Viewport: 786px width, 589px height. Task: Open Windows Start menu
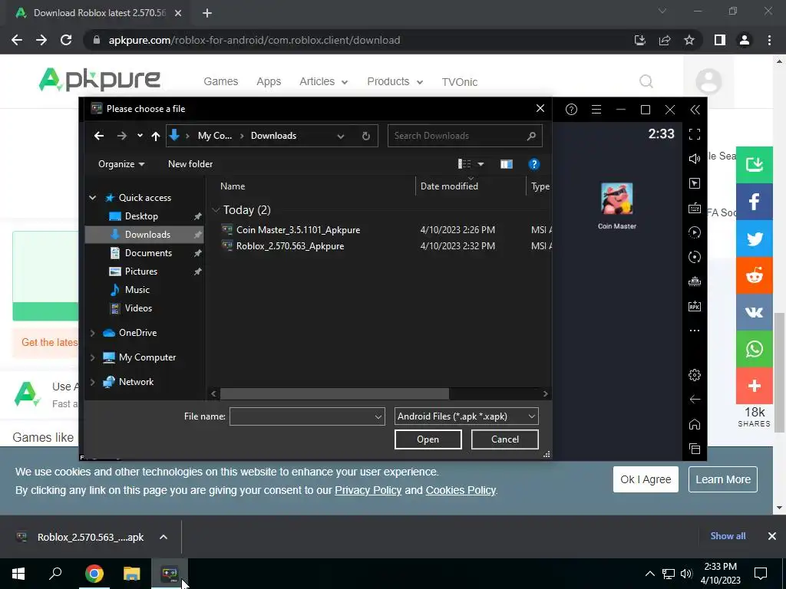18,574
